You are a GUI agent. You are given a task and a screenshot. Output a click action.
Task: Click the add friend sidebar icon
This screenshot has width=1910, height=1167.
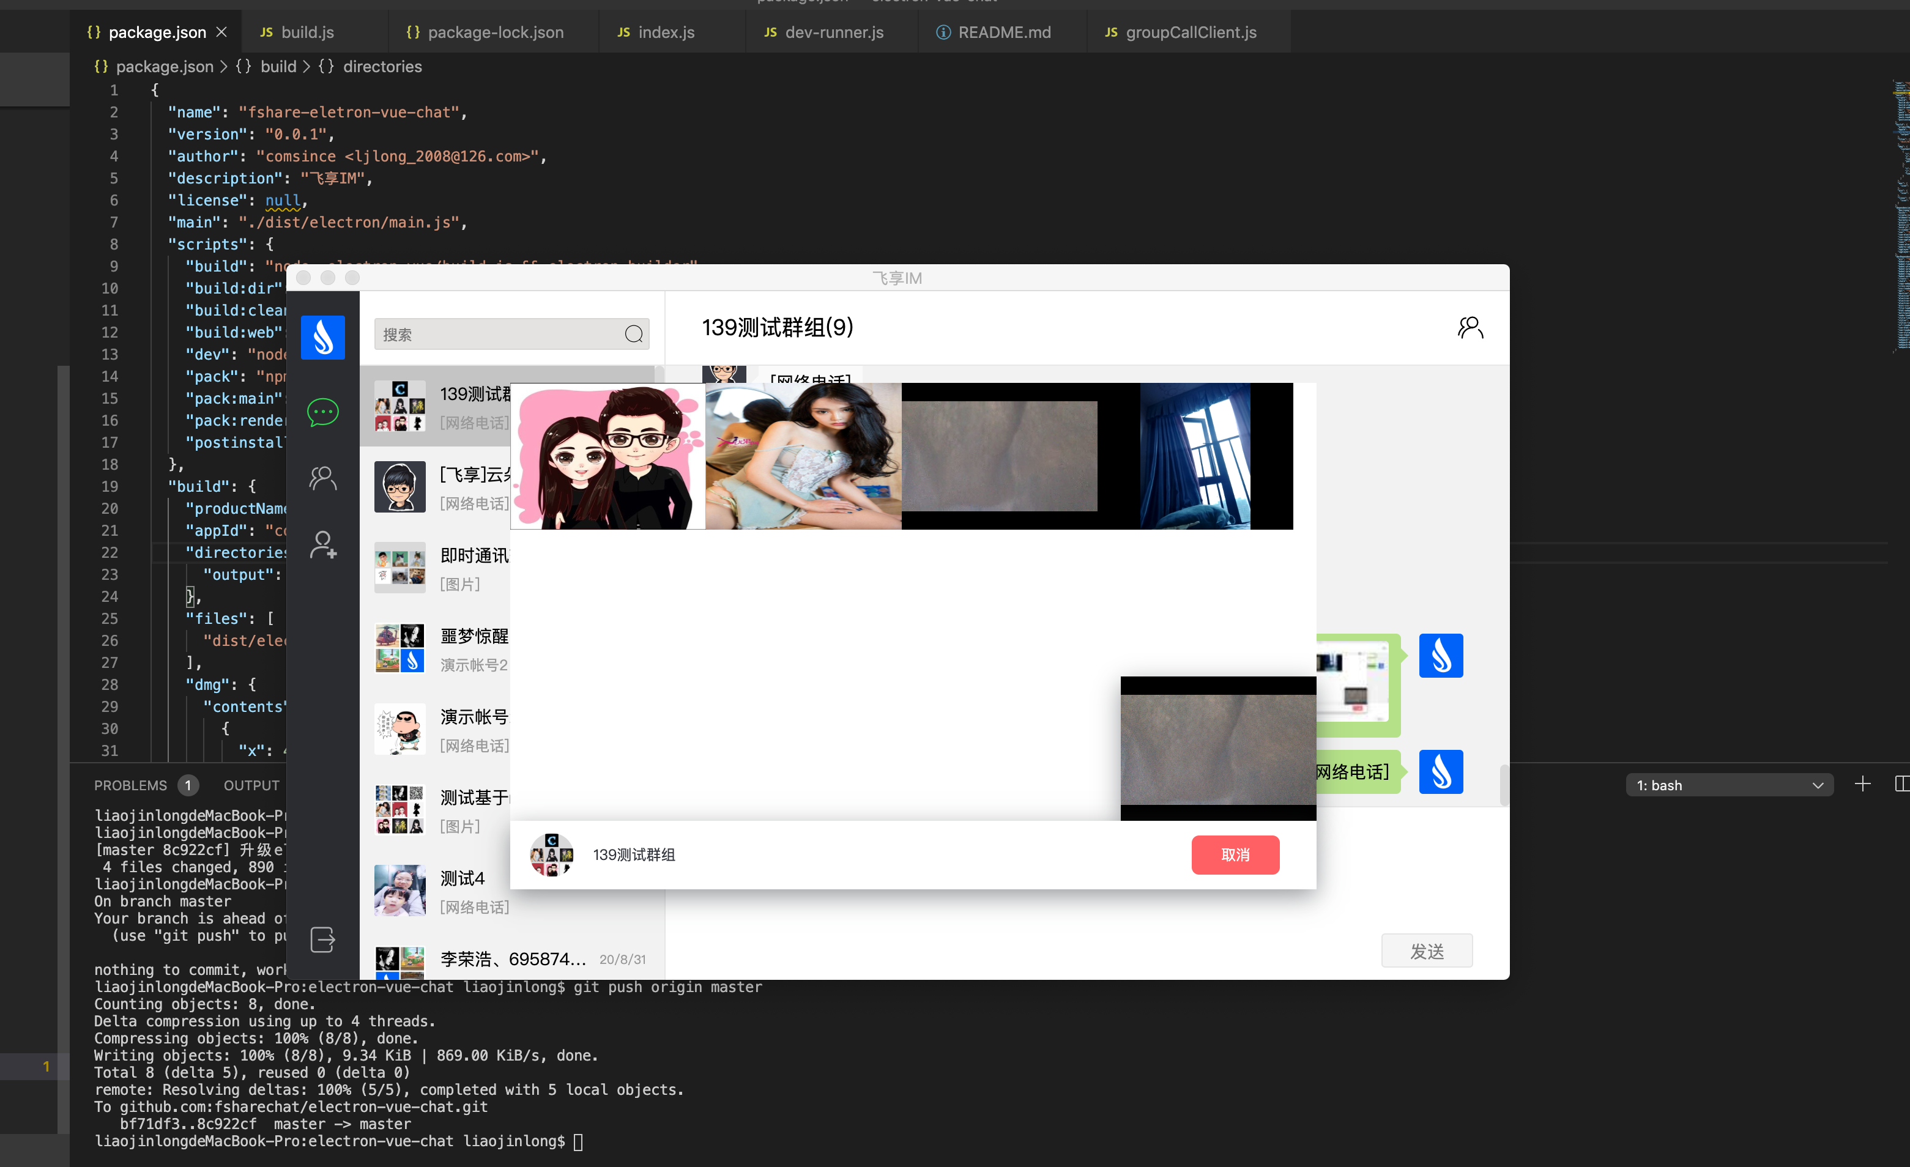pyautogui.click(x=322, y=545)
